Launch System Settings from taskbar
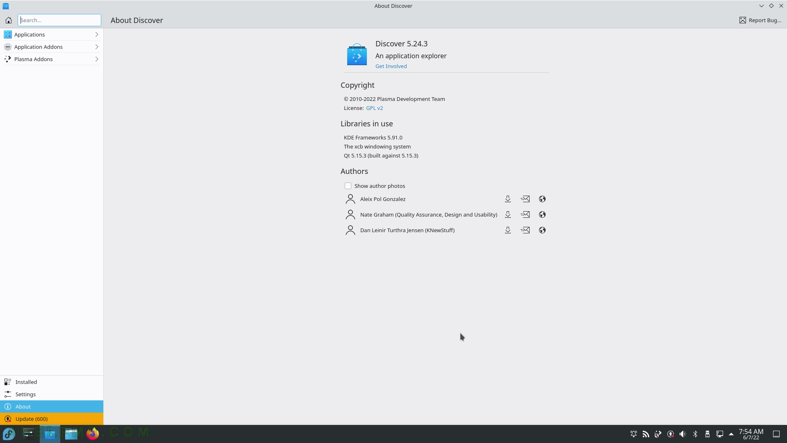 [29, 434]
